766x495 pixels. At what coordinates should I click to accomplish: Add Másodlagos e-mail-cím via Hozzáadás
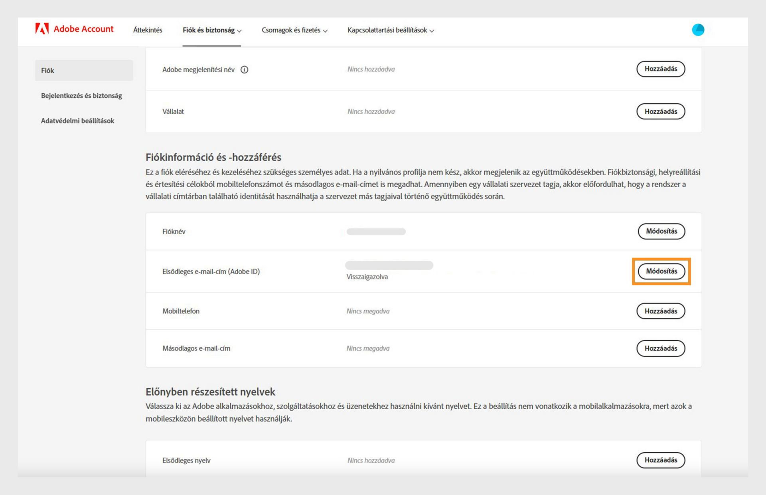(x=660, y=348)
